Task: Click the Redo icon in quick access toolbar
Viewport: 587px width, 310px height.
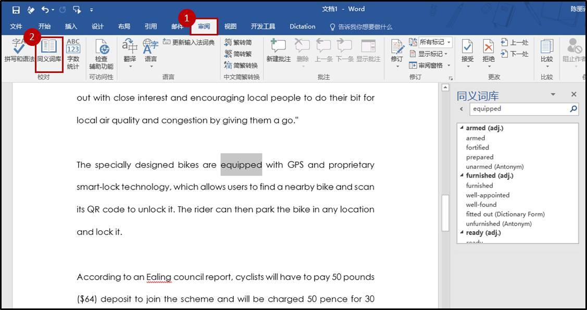Action: tap(62, 10)
